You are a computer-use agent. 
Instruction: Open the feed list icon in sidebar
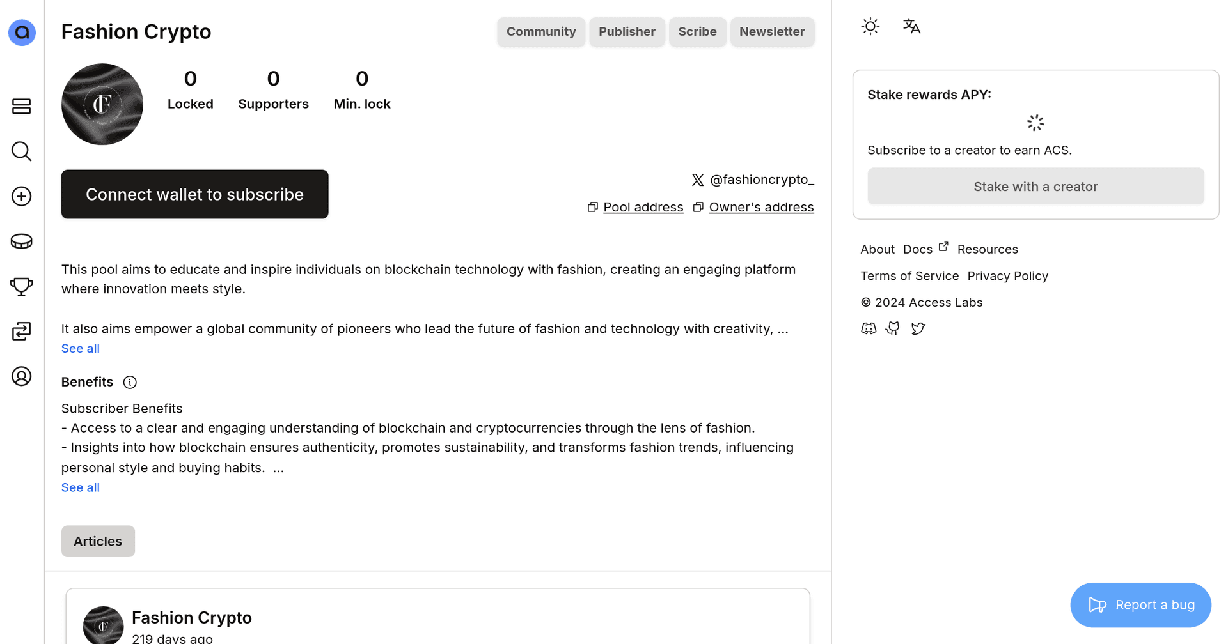[x=21, y=106]
